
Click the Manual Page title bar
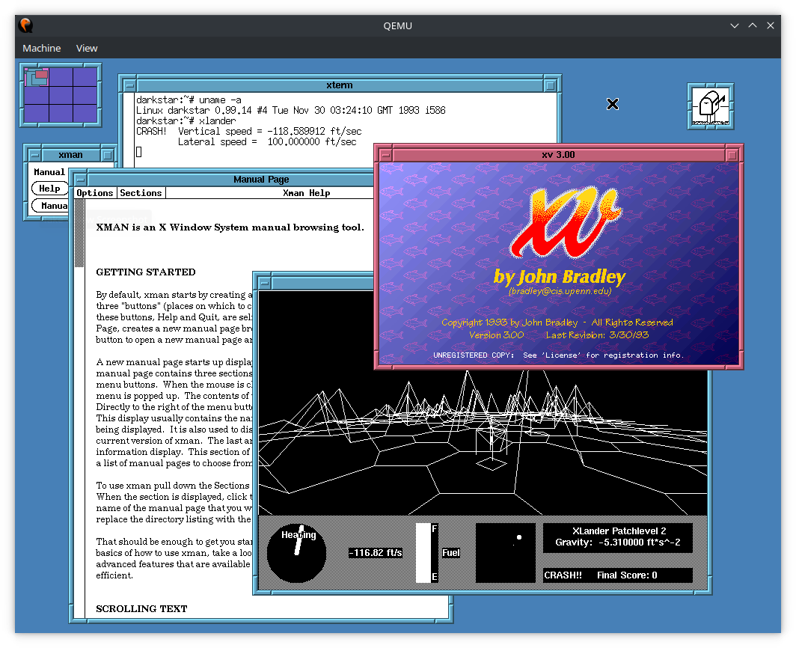(x=261, y=180)
